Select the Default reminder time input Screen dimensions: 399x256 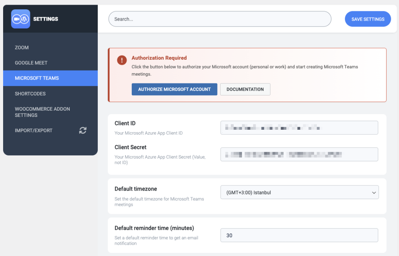[x=299, y=235]
